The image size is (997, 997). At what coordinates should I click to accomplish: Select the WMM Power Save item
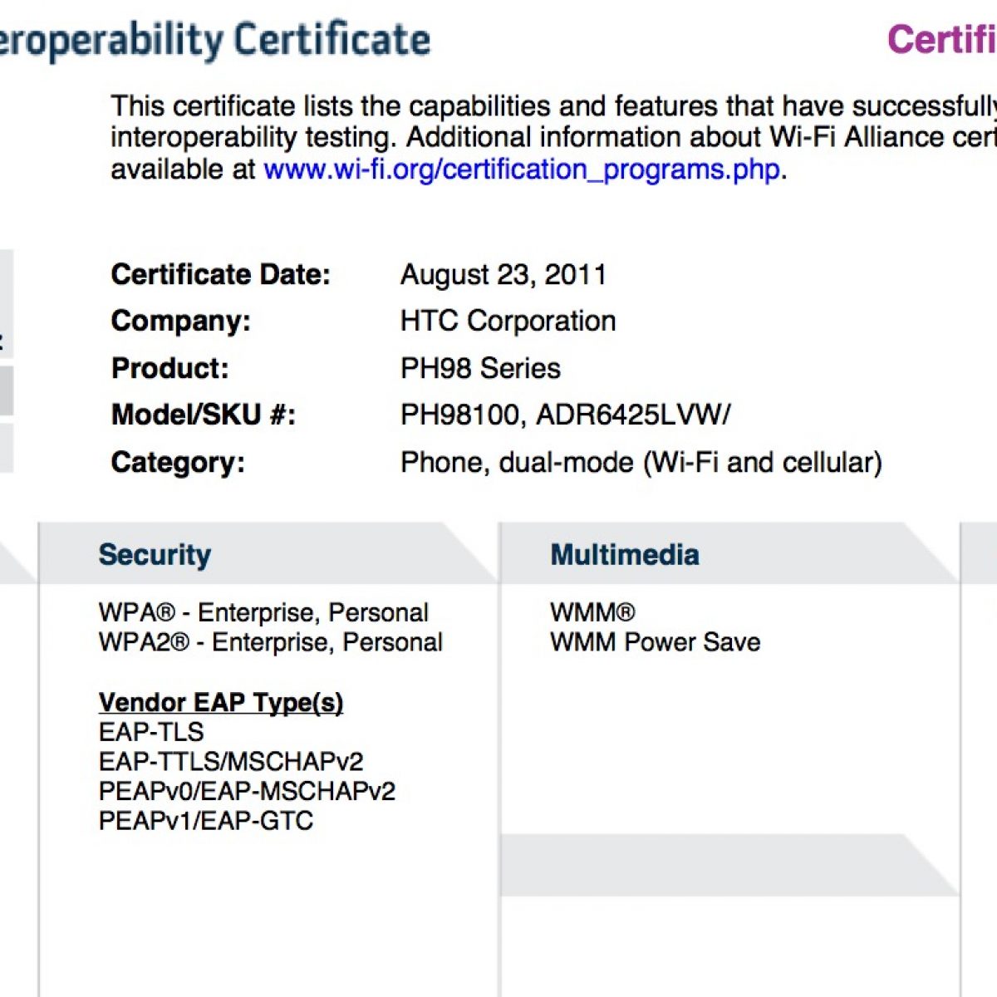click(655, 642)
